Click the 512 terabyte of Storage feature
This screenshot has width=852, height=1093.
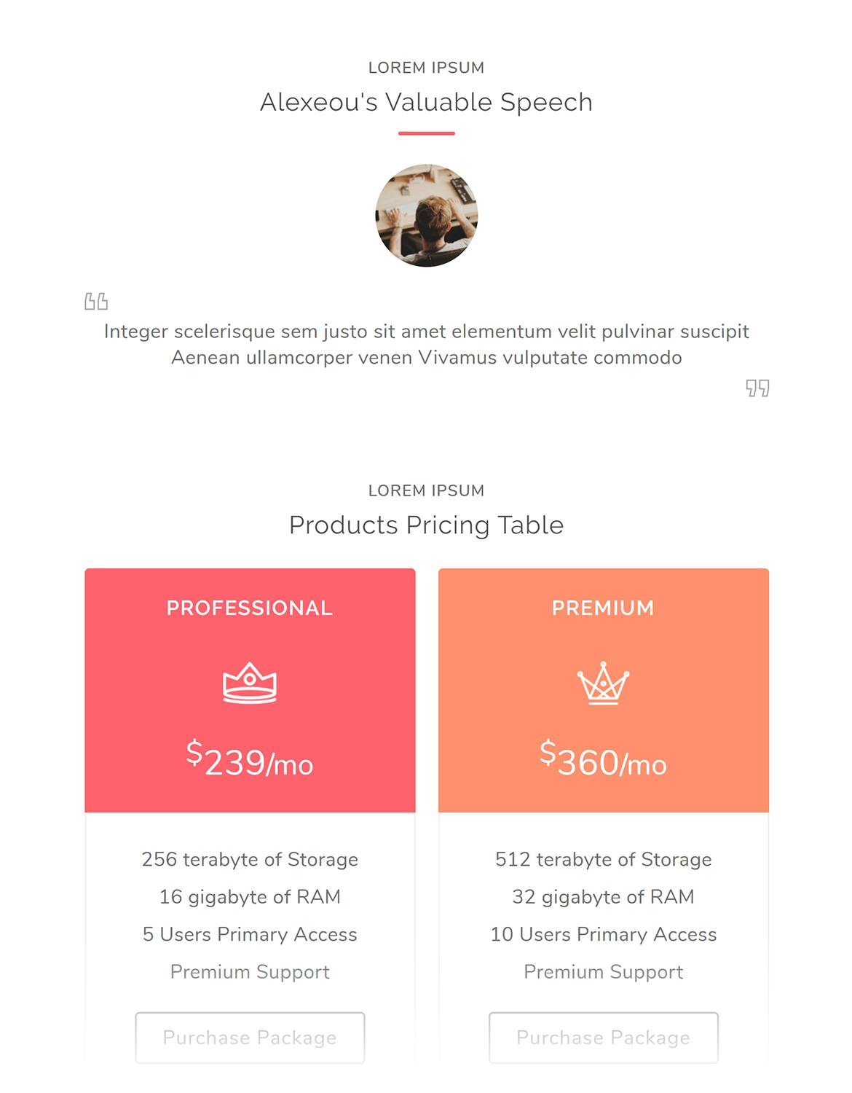pos(603,859)
